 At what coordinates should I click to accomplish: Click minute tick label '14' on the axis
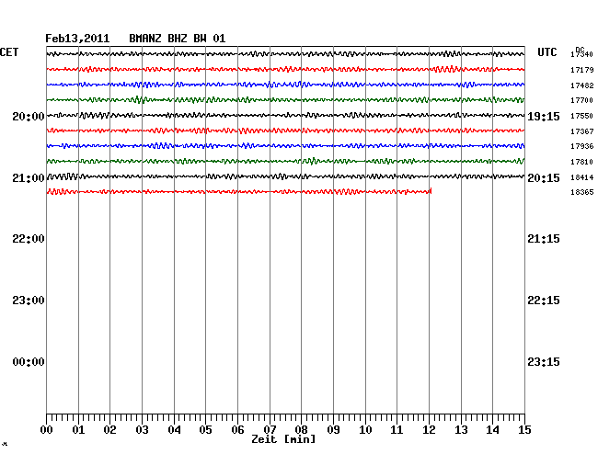(492, 430)
